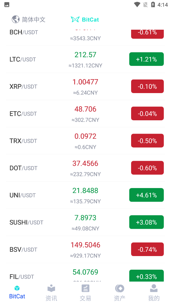Tap the -0.74% BSV change button
This screenshot has height=304, width=171.
(147, 249)
